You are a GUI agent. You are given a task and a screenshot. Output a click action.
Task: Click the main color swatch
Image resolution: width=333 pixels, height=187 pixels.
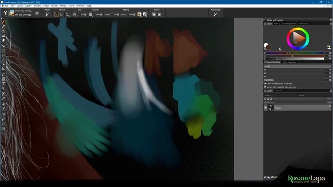(x=268, y=47)
